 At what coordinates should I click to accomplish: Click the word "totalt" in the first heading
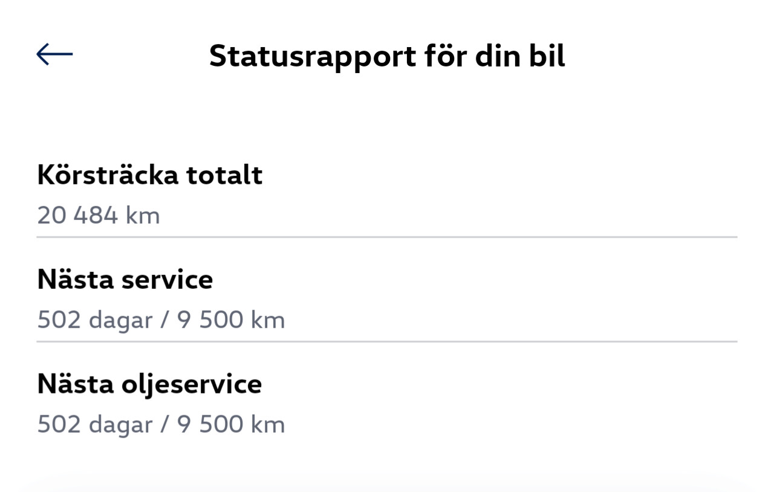point(224,175)
